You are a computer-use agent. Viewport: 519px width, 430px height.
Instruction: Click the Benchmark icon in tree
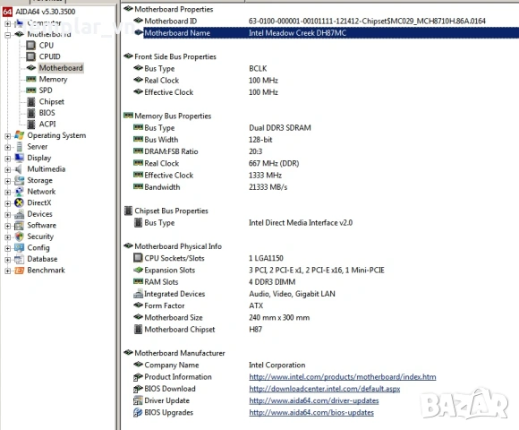tap(19, 271)
